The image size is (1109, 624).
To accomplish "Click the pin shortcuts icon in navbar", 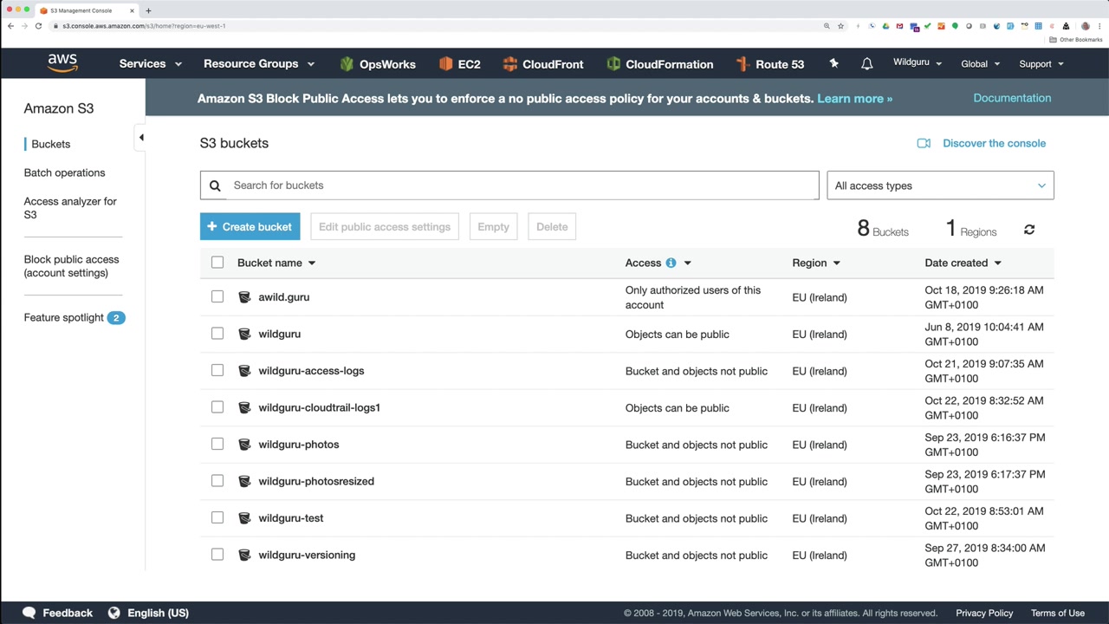I will 833,63.
